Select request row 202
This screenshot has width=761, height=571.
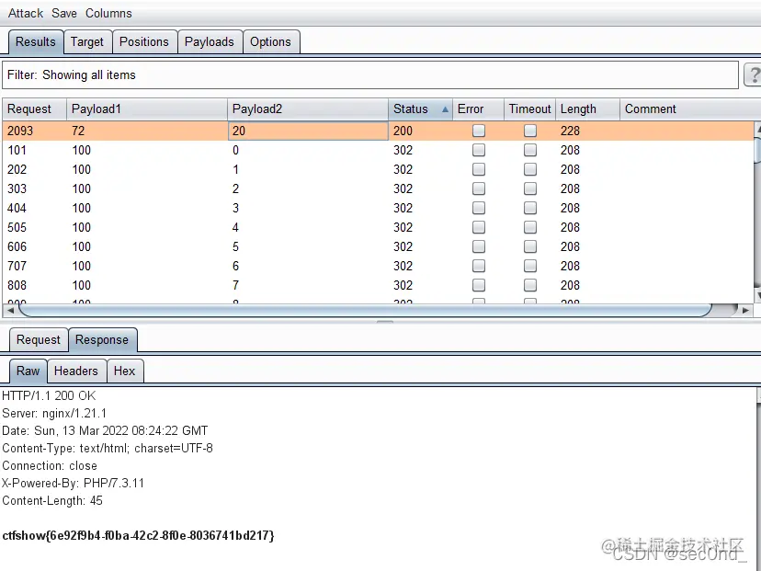pos(378,169)
